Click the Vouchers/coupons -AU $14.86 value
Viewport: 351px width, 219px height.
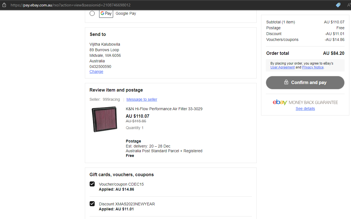click(x=335, y=40)
